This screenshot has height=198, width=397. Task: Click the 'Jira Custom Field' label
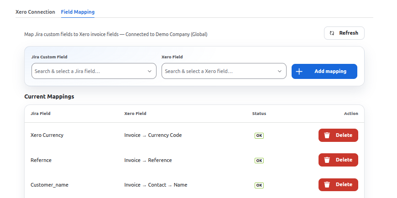click(49, 57)
